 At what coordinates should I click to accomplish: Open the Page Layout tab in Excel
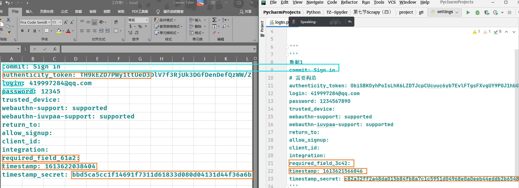tap(47, 12)
